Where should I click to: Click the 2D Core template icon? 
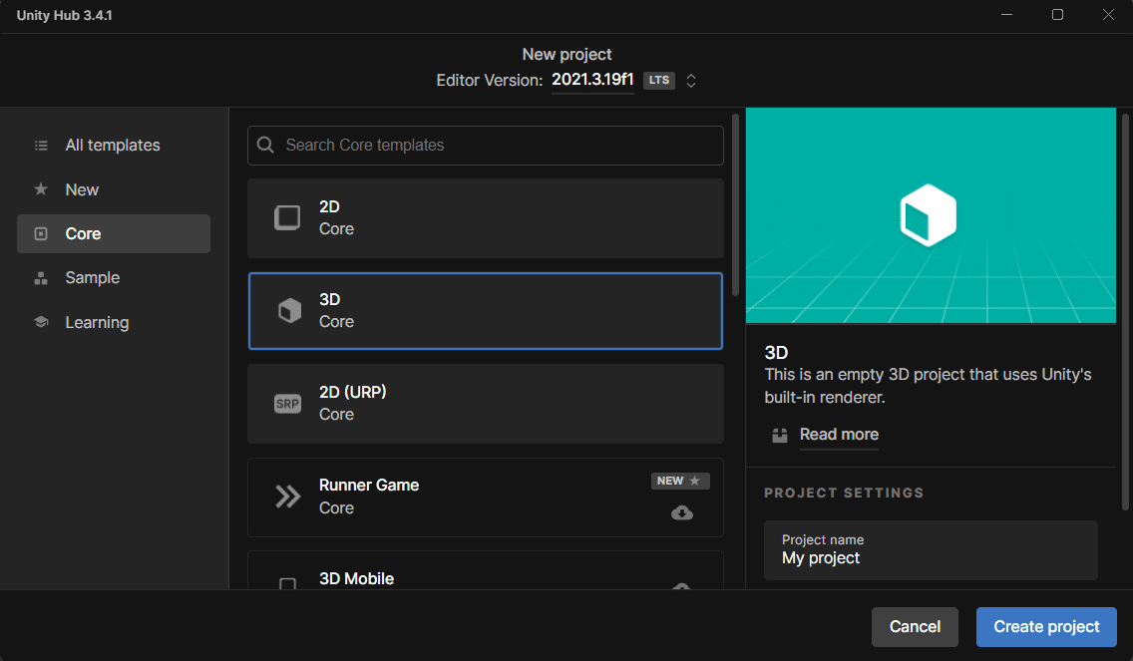[x=289, y=217]
